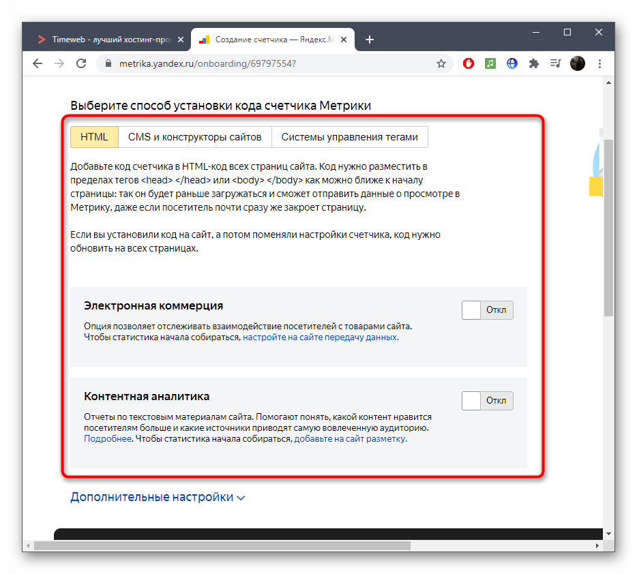
Task: Switch to Системы управления тегами tab
Action: 349,137
